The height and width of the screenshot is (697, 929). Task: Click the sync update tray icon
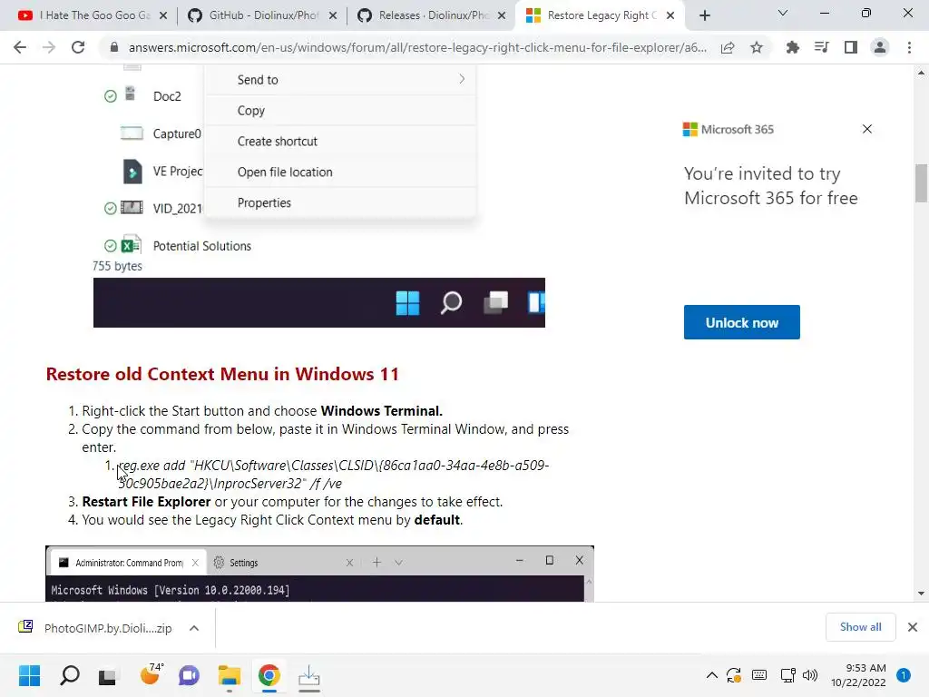click(734, 675)
